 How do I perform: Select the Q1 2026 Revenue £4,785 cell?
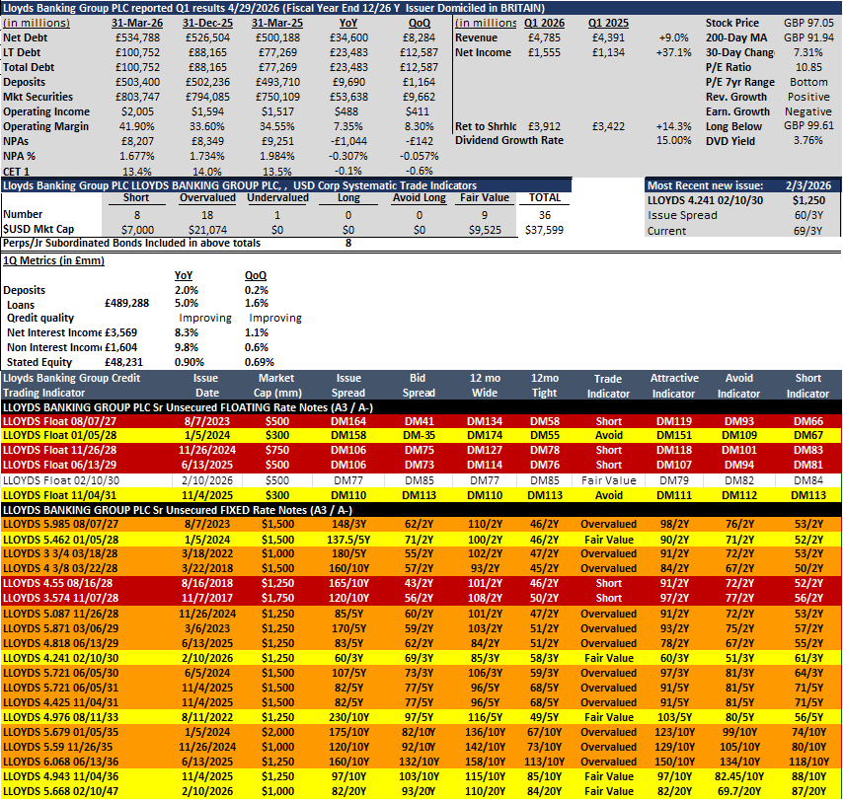click(x=544, y=38)
